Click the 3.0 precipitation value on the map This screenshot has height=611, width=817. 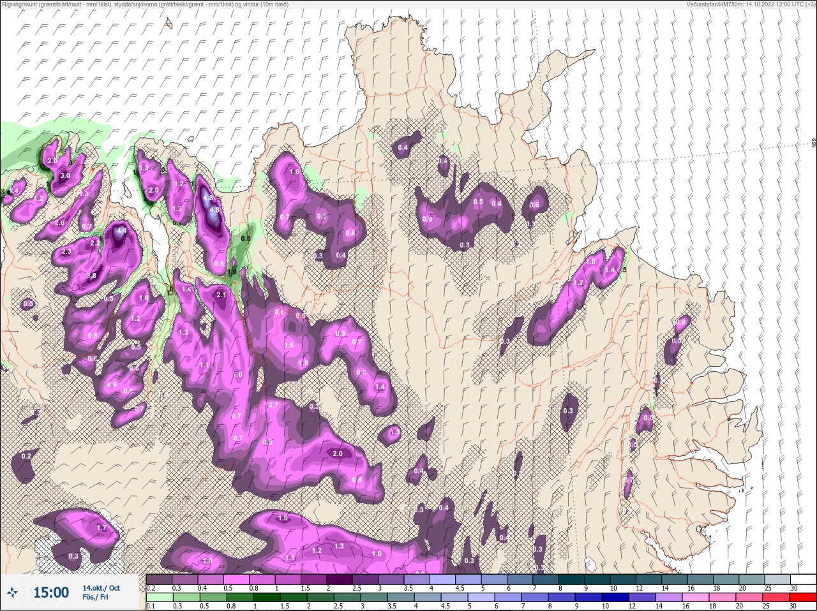tap(65, 175)
